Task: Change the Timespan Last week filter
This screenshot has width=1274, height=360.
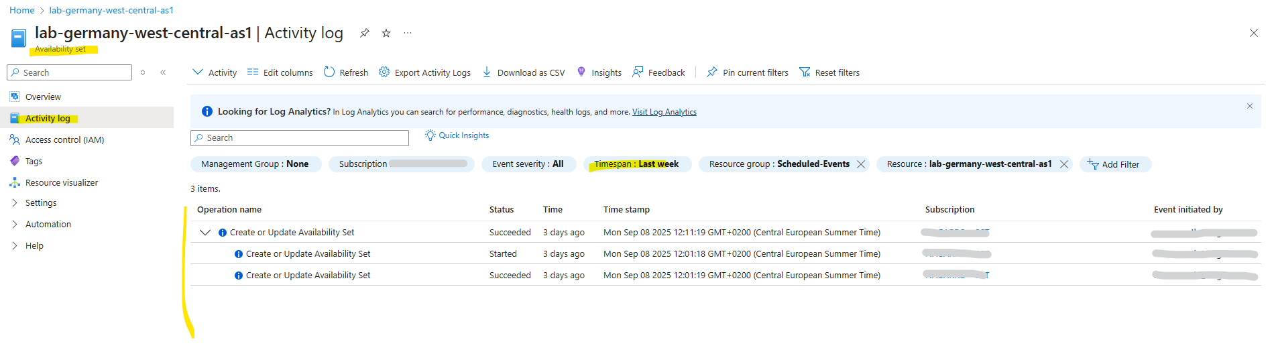Action: pos(637,164)
